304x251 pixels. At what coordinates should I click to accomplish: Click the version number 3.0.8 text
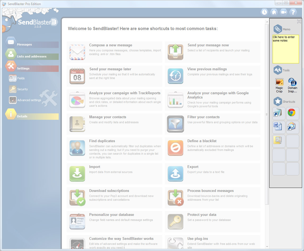click(38, 27)
